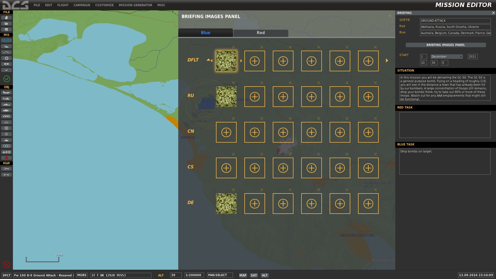The width and height of the screenshot is (496, 279).
Task: Open the map options key icon
Action: pos(6,169)
